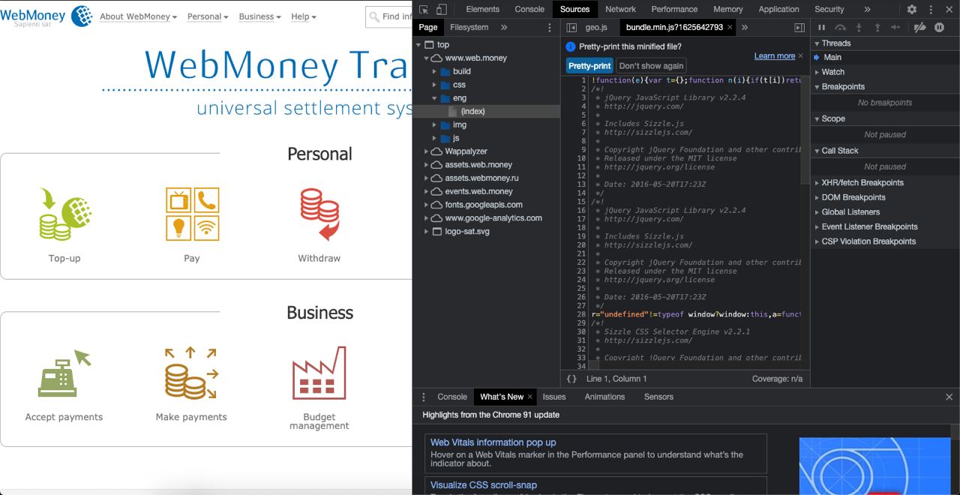
Task: Show more open file tabs chevron
Action: tap(745, 27)
